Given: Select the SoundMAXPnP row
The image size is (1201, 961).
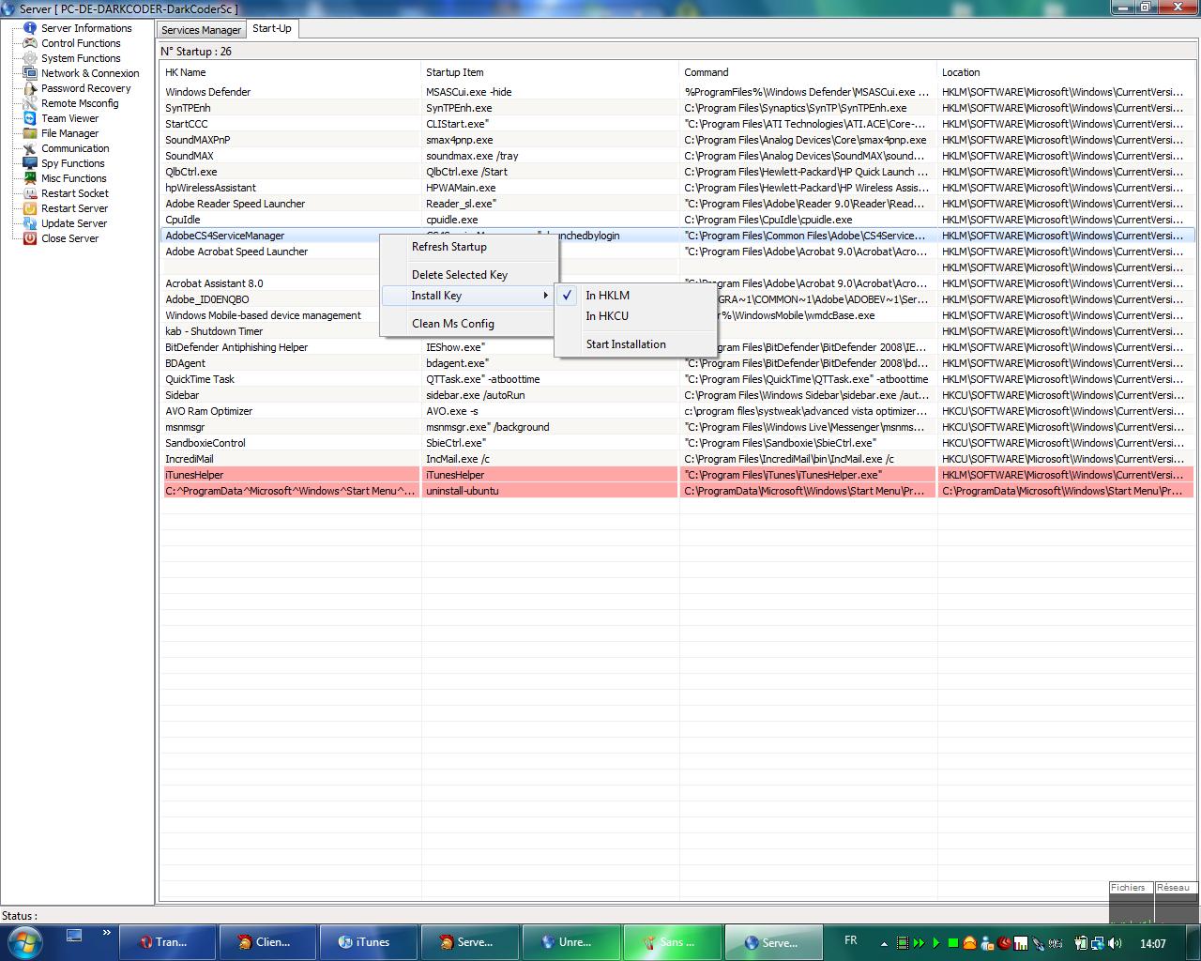Looking at the screenshot, I should click(677, 140).
